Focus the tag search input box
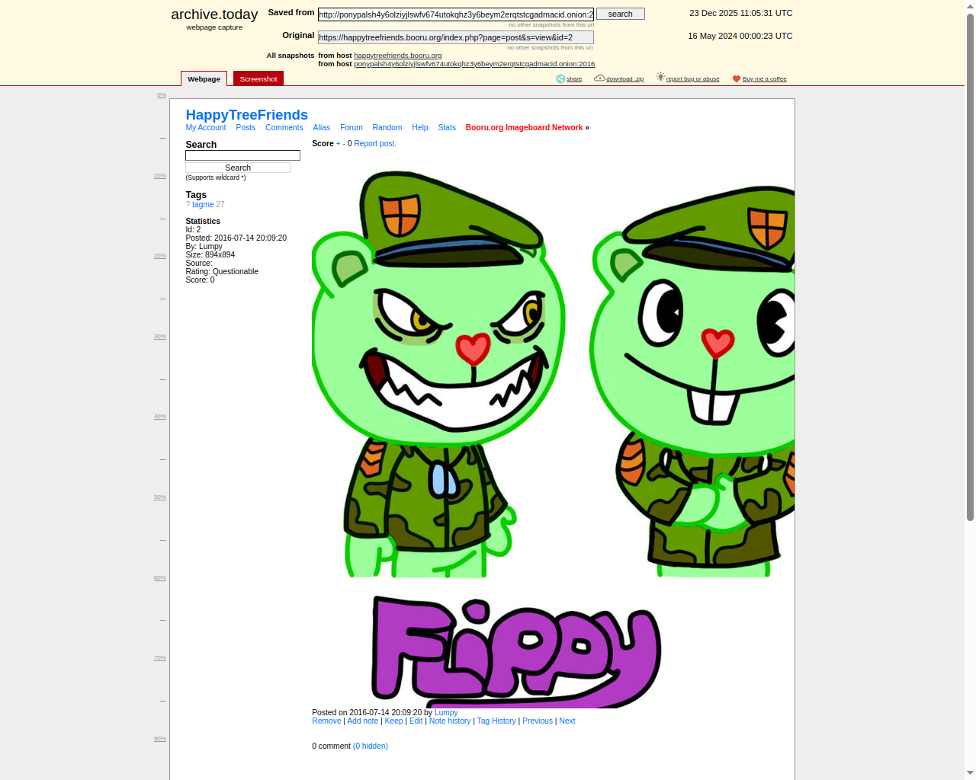The height and width of the screenshot is (780, 976). click(242, 155)
